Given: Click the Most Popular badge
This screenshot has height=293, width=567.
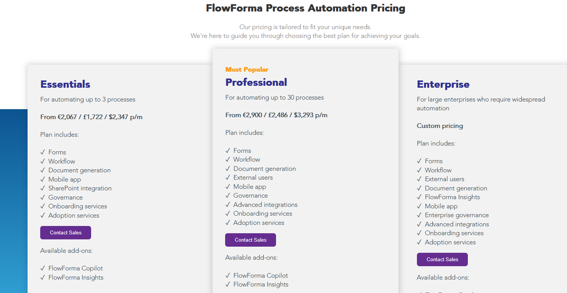Looking at the screenshot, I should click(247, 69).
